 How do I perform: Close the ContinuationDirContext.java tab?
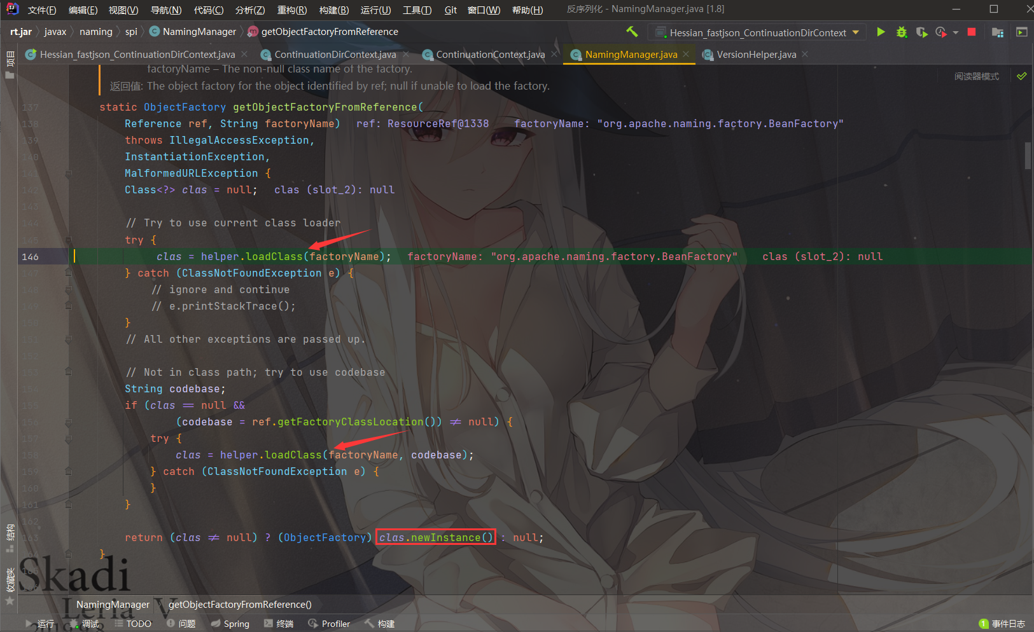[x=406, y=55]
